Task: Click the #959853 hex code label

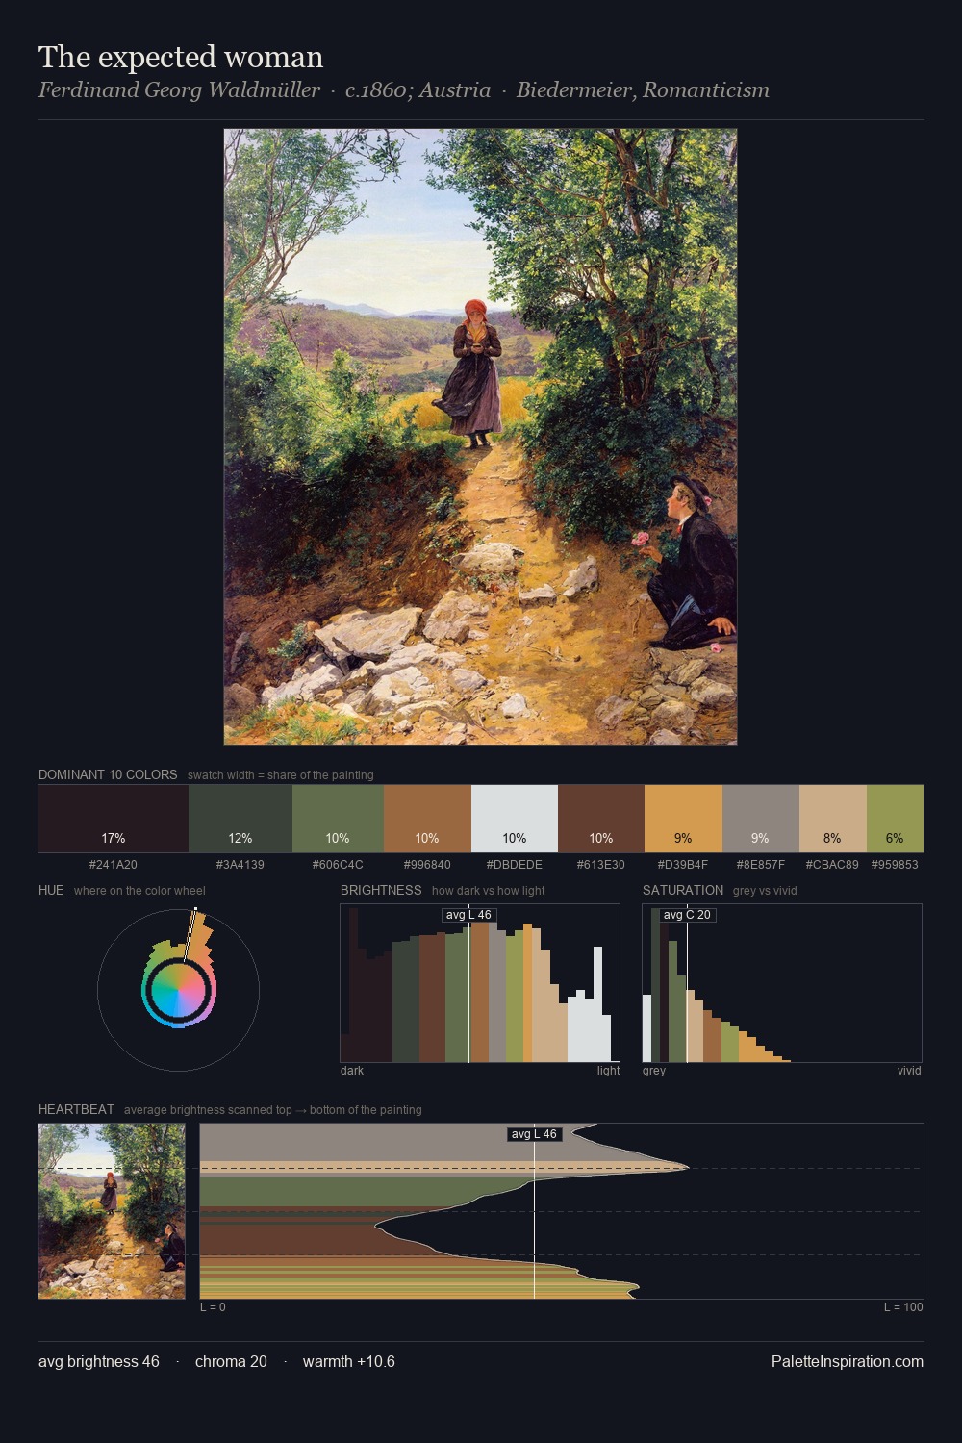Action: pos(895,865)
